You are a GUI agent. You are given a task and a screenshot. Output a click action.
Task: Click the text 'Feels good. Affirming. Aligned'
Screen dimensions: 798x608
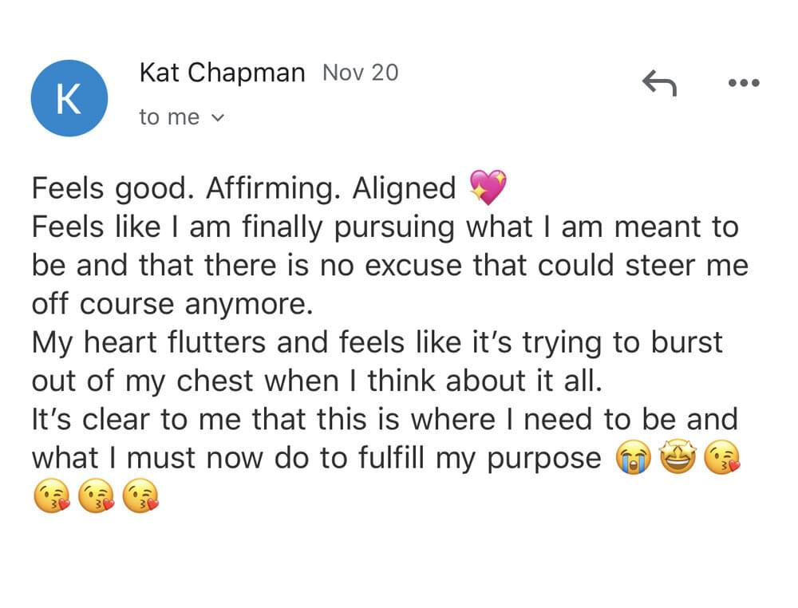coord(243,189)
